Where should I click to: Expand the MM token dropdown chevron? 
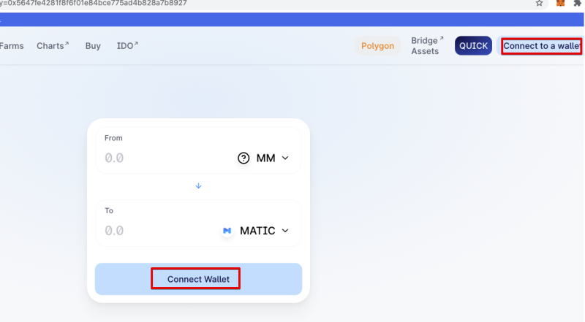(x=285, y=158)
